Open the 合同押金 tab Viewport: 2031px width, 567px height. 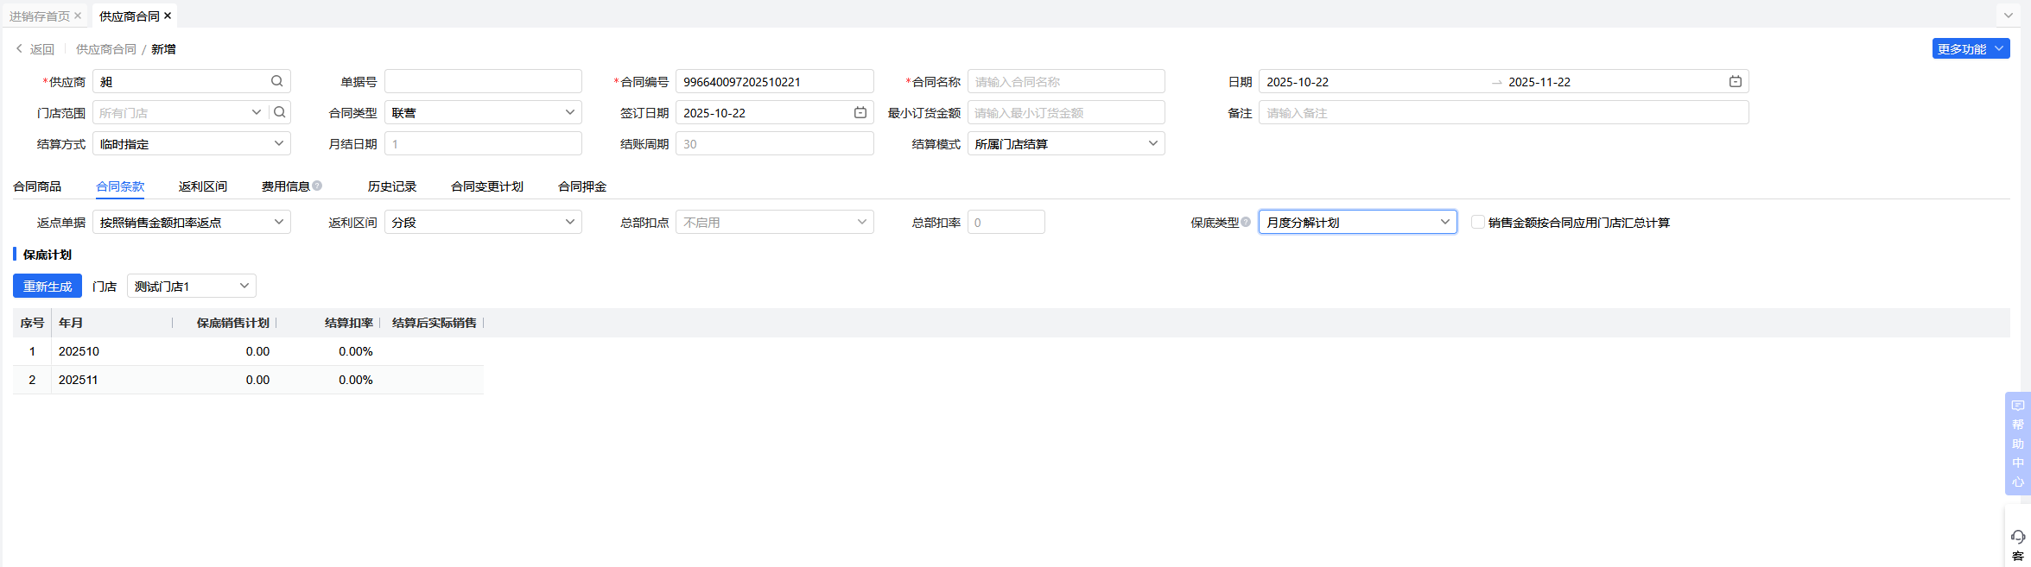[582, 186]
